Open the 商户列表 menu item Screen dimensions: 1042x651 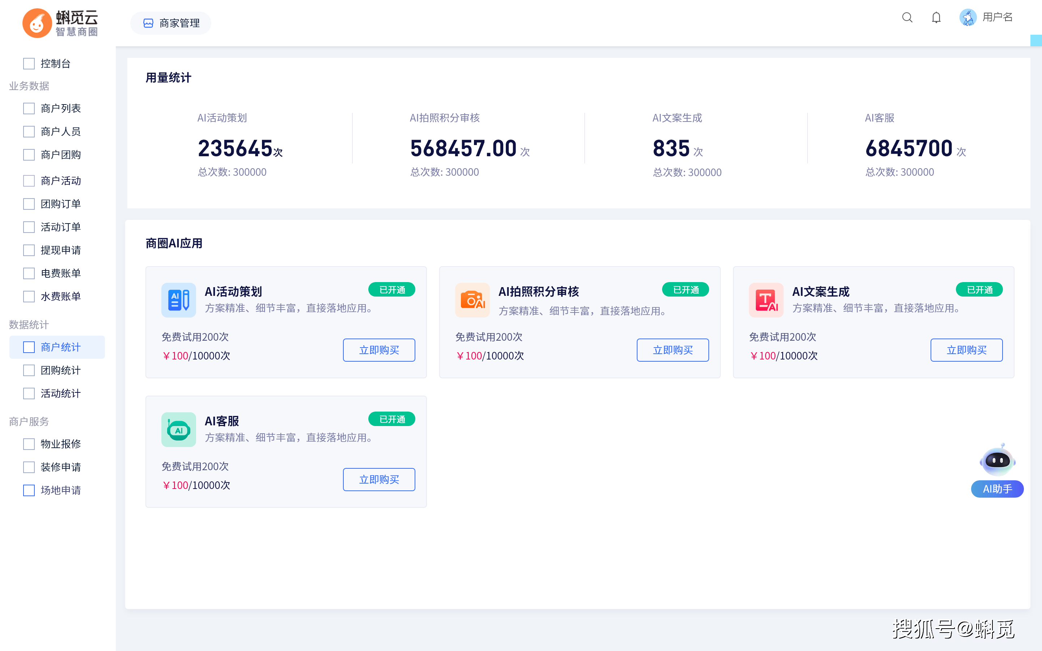(61, 109)
